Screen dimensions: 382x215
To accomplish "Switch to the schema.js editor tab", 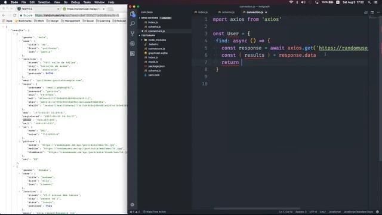I will coord(226,12).
